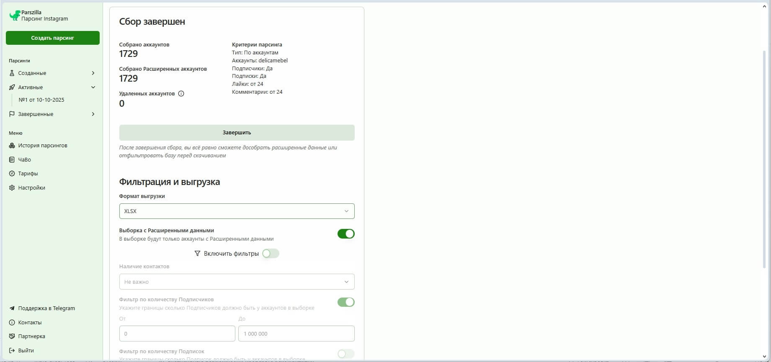Click the Завершить button
Image resolution: width=771 pixels, height=362 pixels.
click(237, 132)
